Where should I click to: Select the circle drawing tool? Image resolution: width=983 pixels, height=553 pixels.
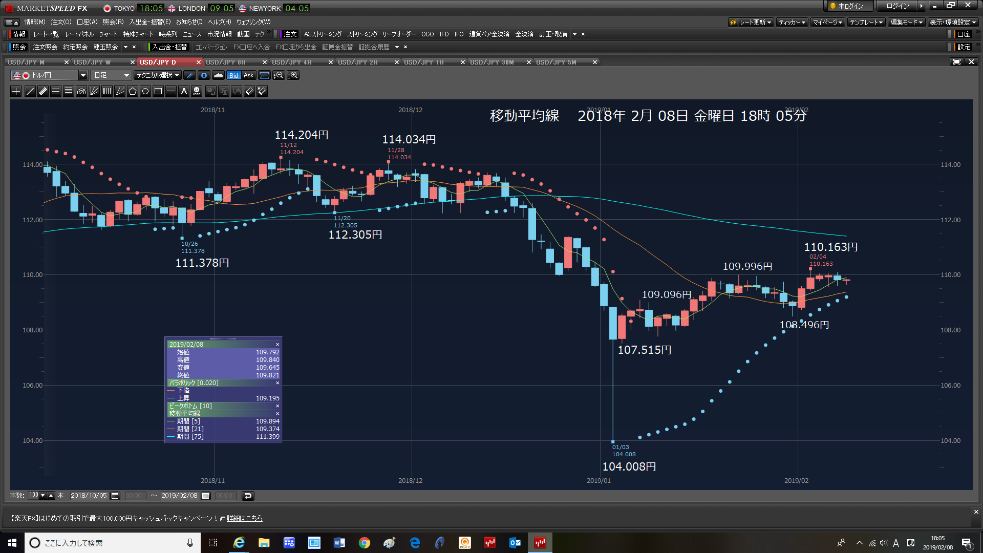click(145, 91)
